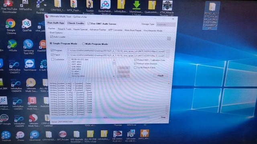Image resolution: width=257 pixels, height=144 pixels.
Task: Switch to the Read & Tools tab
Action: click(64, 29)
